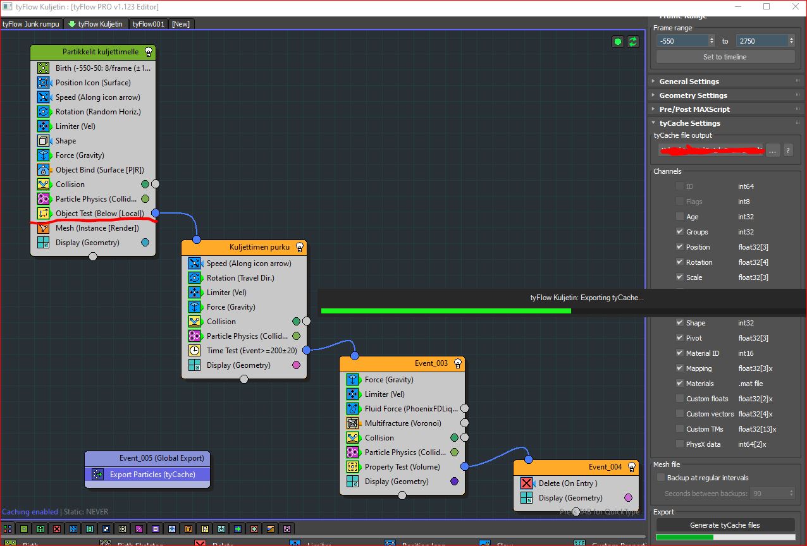
Task: Click the Mapping channel checkbox
Action: [680, 368]
